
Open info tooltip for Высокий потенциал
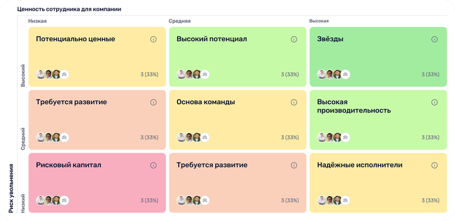click(x=294, y=39)
